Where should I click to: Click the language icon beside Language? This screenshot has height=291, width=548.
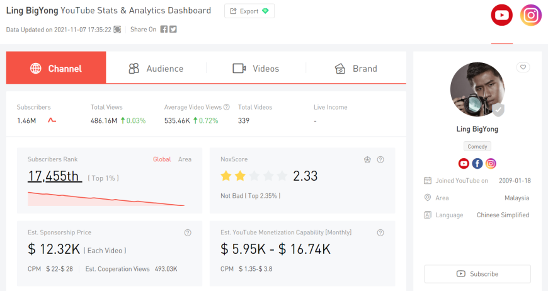428,215
